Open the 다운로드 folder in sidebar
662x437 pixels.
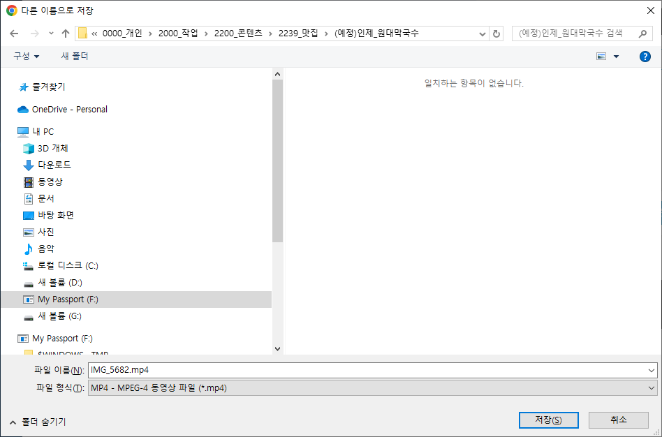click(x=54, y=165)
